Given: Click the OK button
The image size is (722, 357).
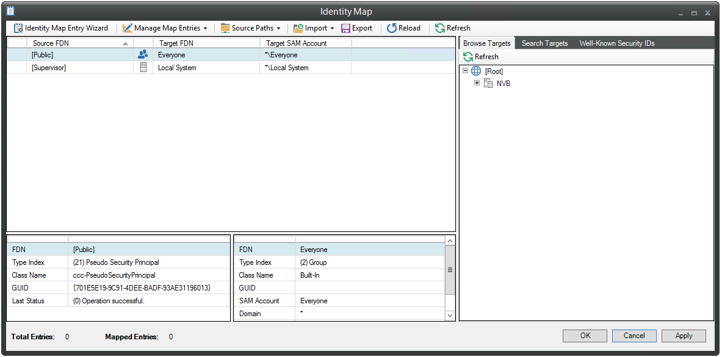Looking at the screenshot, I should coord(585,336).
